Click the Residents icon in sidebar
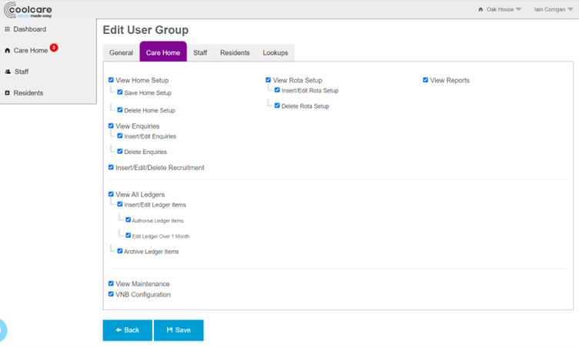The height and width of the screenshot is (348, 579). pyautogui.click(x=8, y=93)
